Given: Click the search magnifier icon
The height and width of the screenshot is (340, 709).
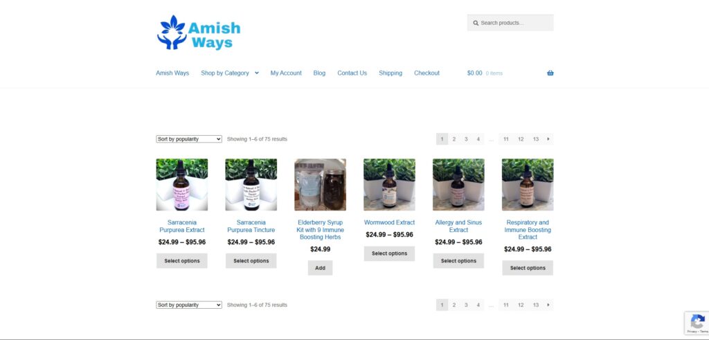Looking at the screenshot, I should [476, 23].
